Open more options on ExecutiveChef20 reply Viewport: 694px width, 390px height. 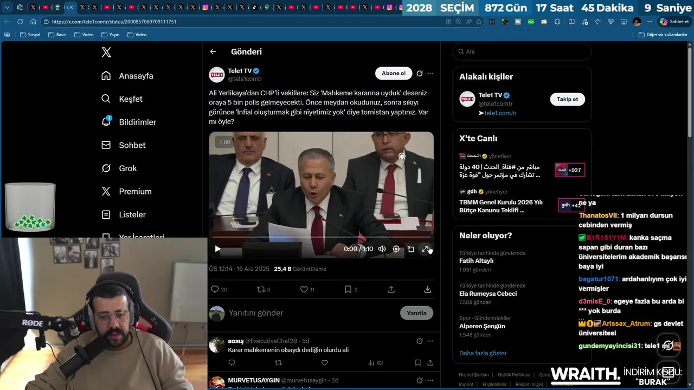pos(430,341)
